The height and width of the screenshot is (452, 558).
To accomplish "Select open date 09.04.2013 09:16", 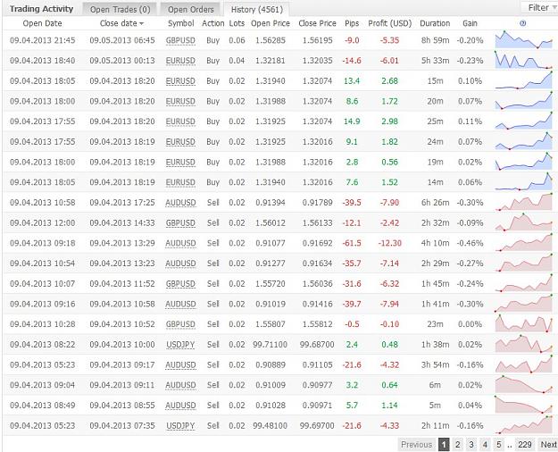I will (x=42, y=305).
